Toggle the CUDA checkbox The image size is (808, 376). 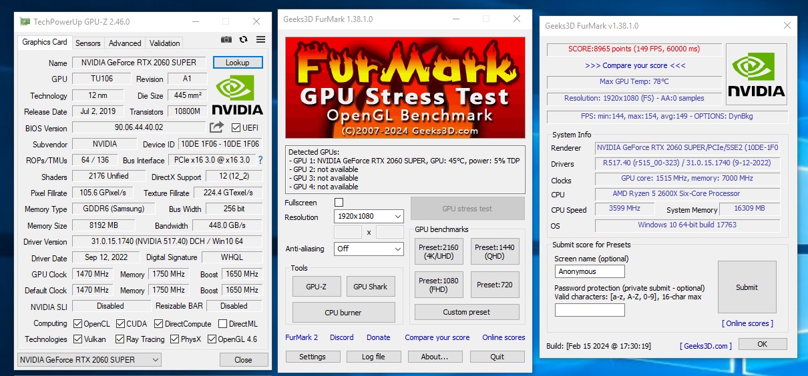[120, 323]
